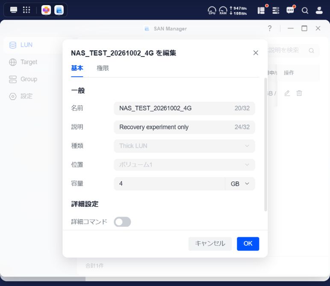Click the 24/32 character counter

coord(242,127)
